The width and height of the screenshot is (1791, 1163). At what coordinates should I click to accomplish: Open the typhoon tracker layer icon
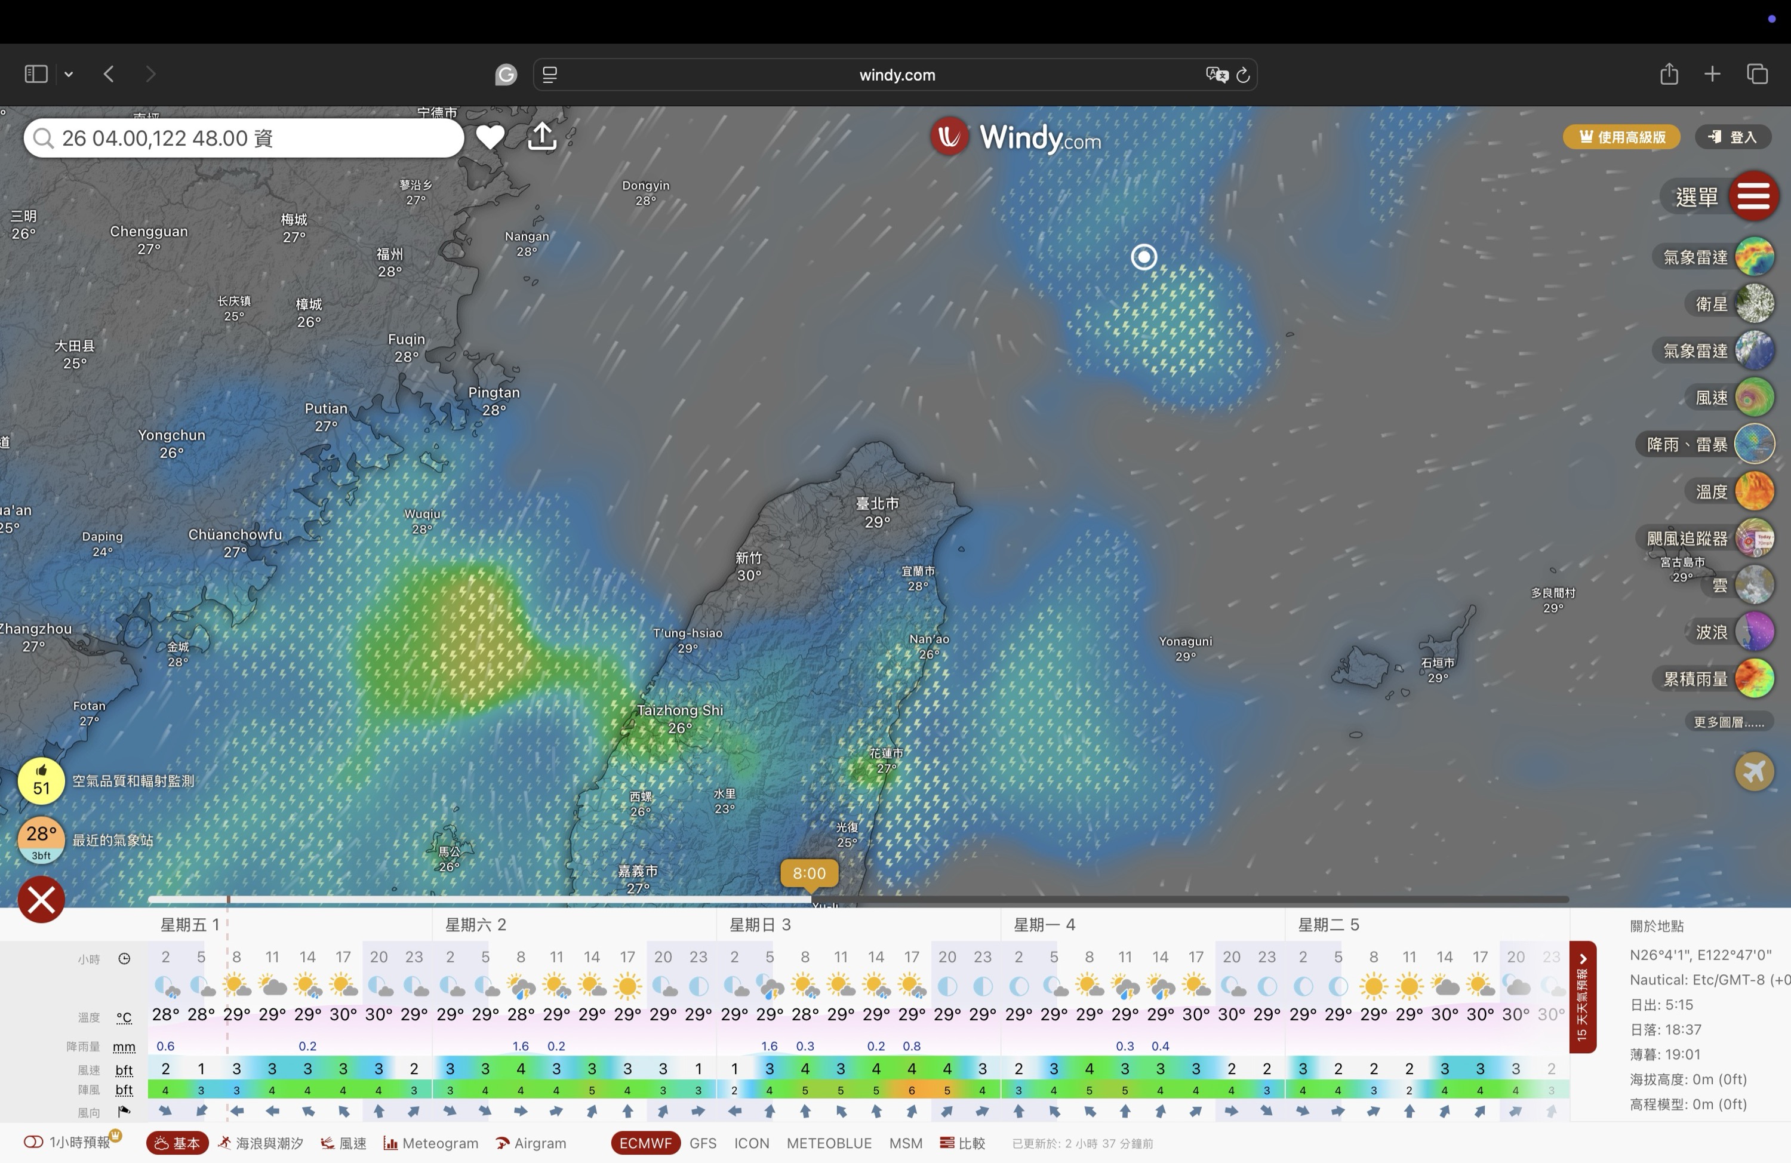pyautogui.click(x=1754, y=539)
